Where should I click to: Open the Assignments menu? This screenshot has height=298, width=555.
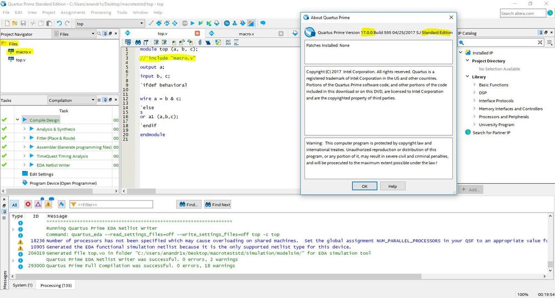[x=73, y=12]
